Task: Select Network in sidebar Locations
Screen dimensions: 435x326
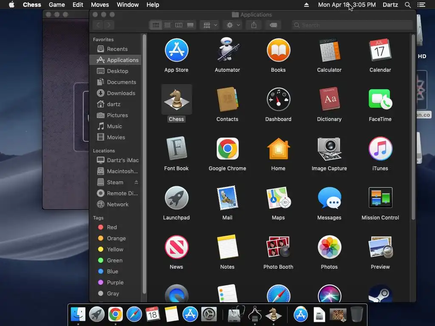Action: click(116, 204)
